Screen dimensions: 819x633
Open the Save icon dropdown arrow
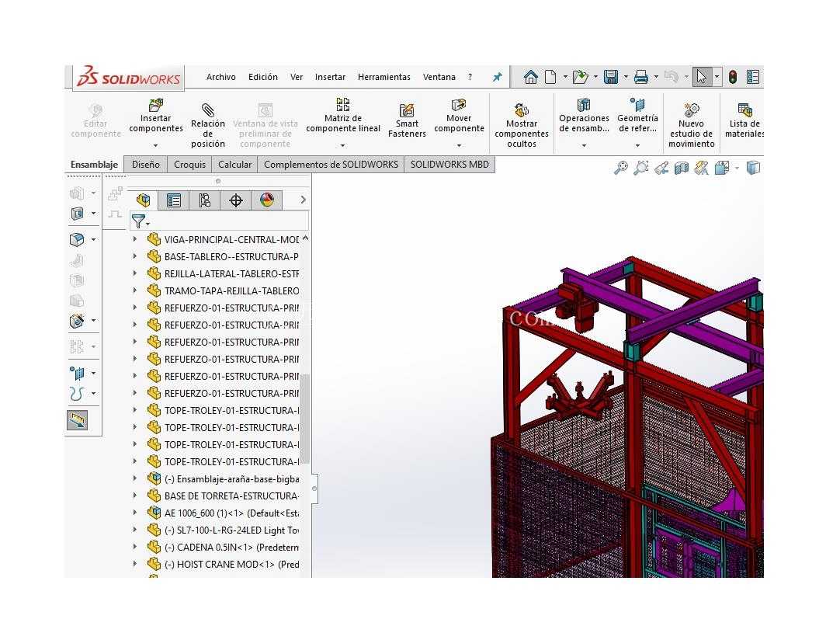point(625,78)
